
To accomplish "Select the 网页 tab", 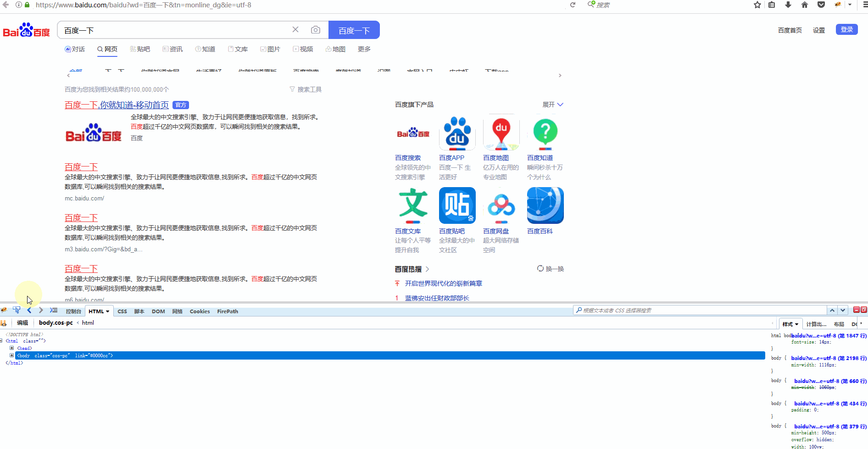I will pyautogui.click(x=107, y=49).
